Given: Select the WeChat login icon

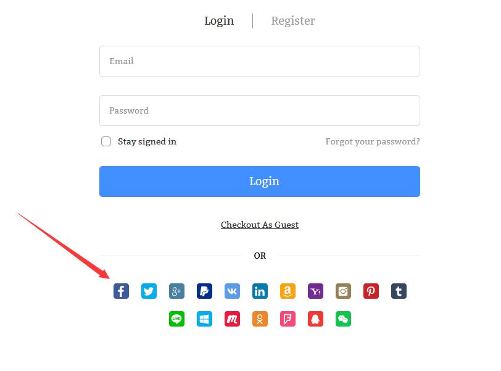Looking at the screenshot, I should [343, 319].
